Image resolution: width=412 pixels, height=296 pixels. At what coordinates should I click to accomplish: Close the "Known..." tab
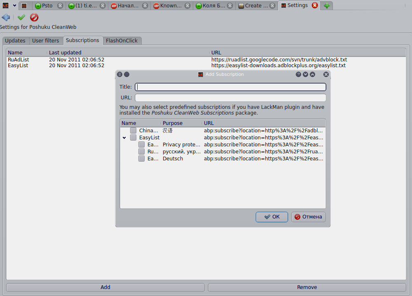[x=187, y=5]
